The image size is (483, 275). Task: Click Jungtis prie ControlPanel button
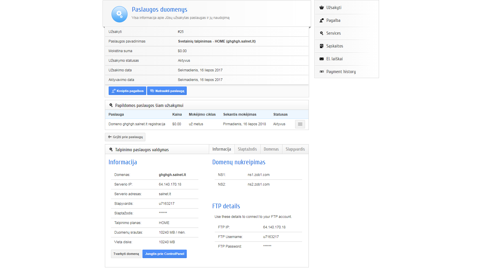(165, 254)
